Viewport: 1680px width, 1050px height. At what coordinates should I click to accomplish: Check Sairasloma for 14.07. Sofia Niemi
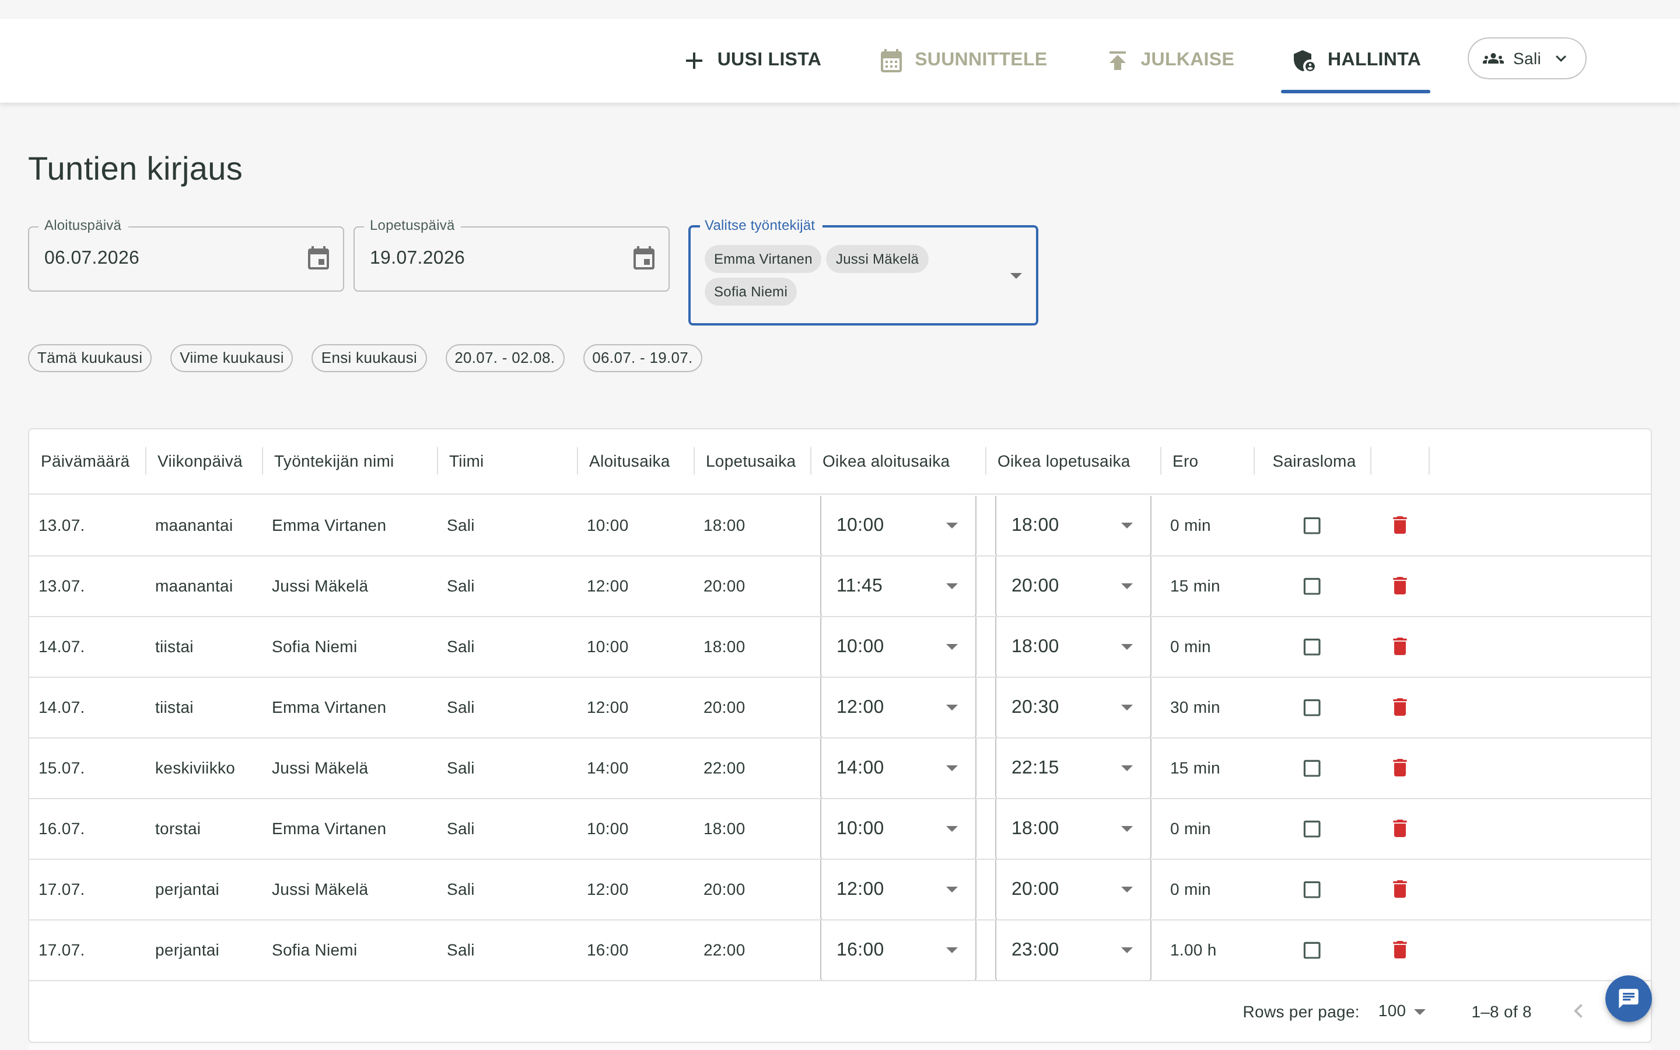(1311, 647)
